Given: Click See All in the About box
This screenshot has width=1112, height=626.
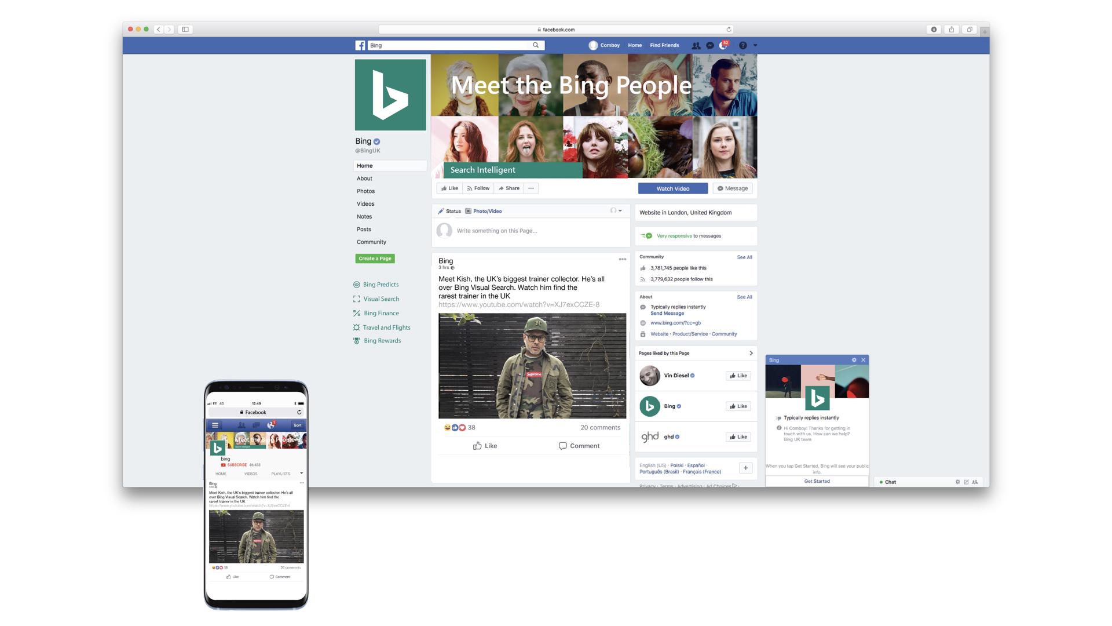Looking at the screenshot, I should coord(744,297).
